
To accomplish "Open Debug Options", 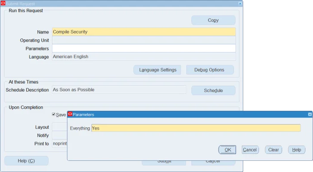I will [x=210, y=70].
